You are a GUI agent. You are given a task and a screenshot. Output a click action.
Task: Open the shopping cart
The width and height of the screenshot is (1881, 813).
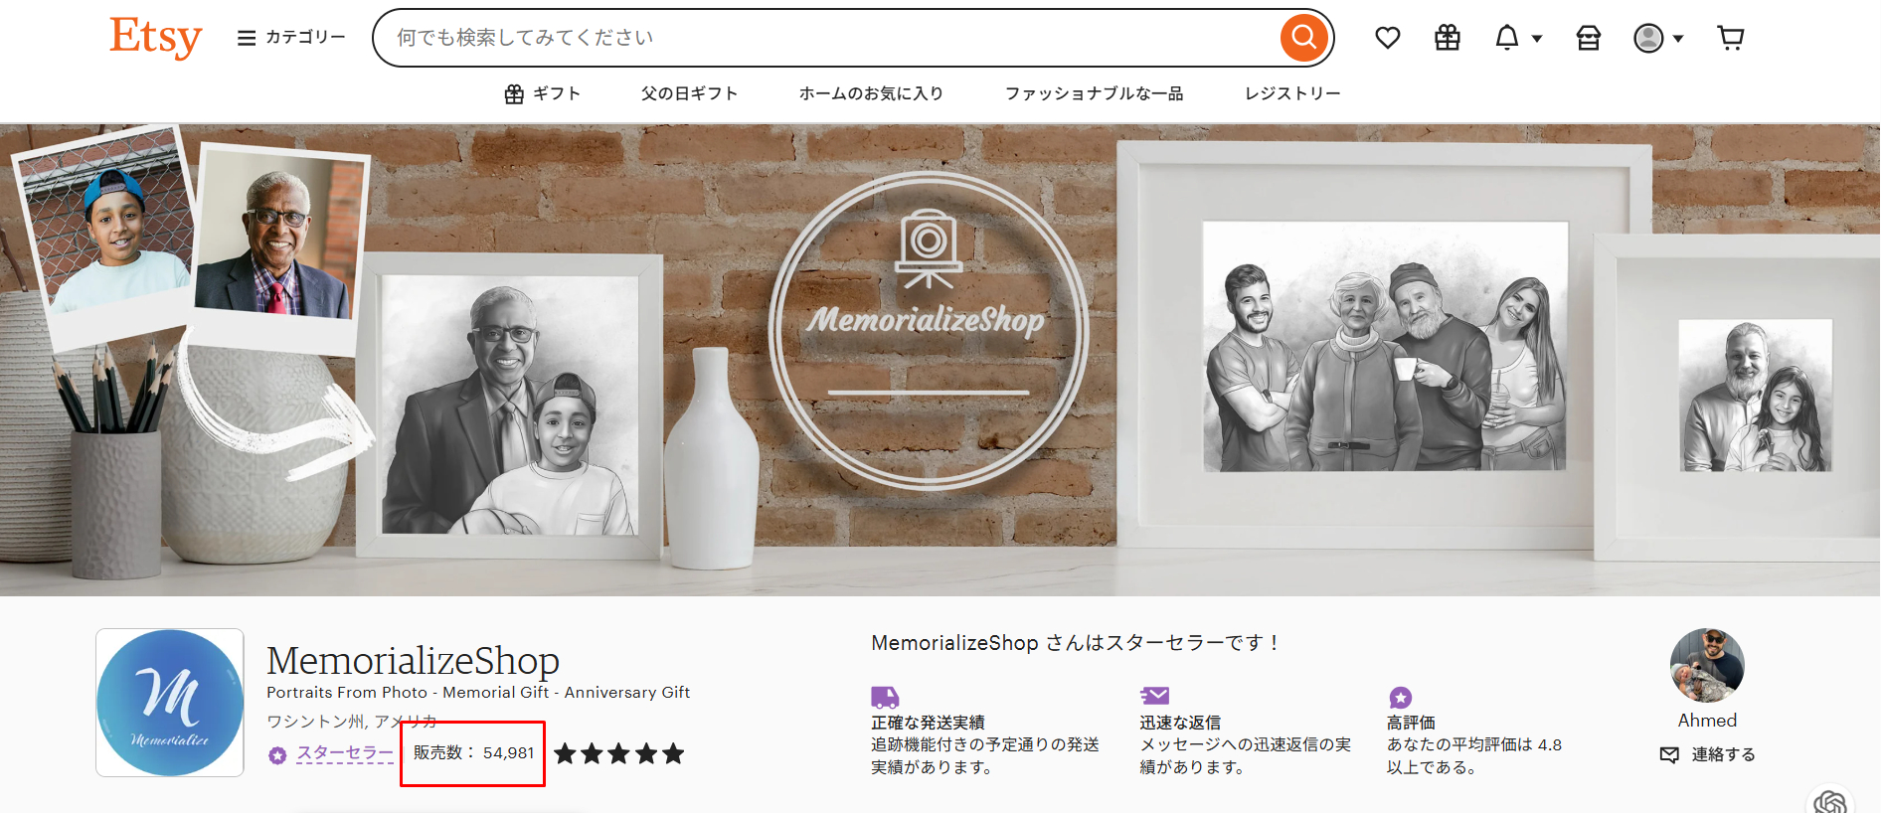pyautogui.click(x=1730, y=38)
